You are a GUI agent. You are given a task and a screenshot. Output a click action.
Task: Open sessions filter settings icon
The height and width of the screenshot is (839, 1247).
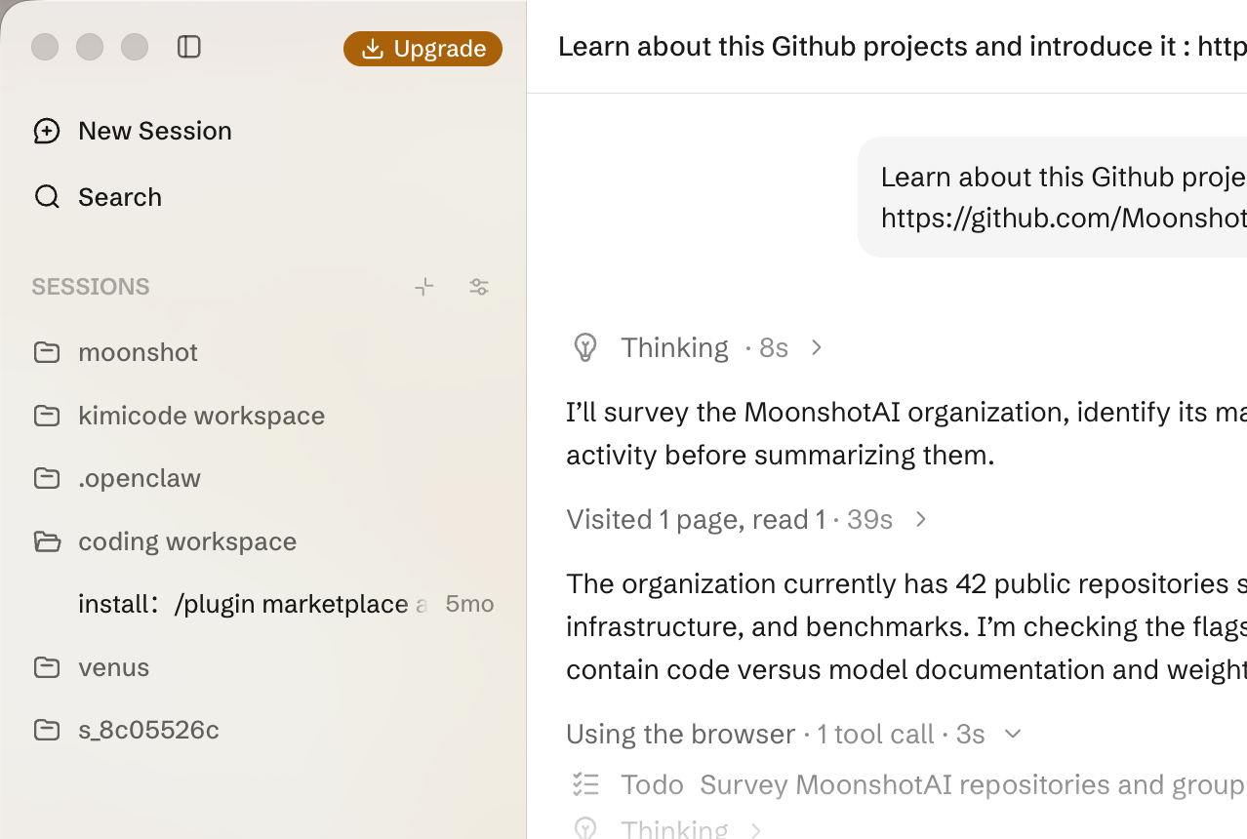pos(479,287)
